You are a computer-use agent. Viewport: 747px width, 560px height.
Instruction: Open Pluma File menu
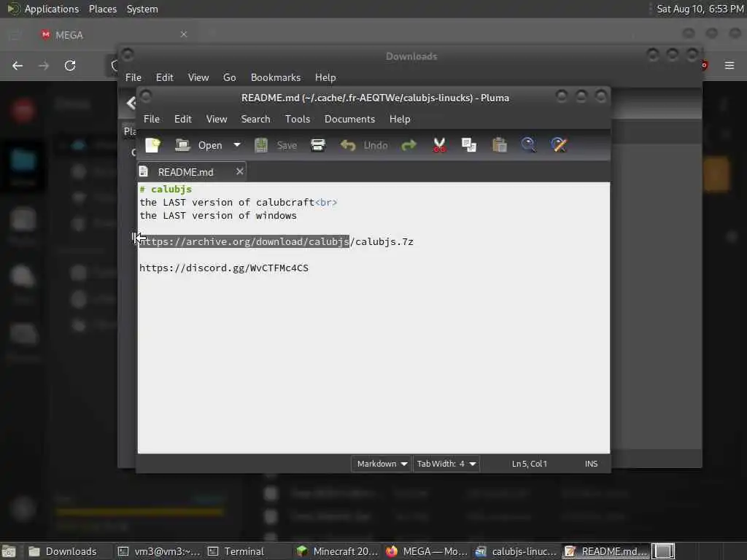(x=152, y=119)
